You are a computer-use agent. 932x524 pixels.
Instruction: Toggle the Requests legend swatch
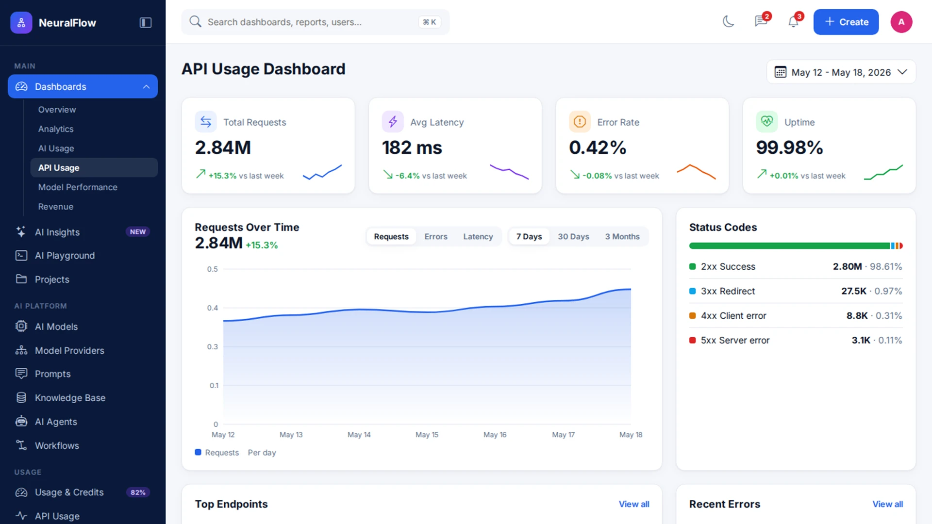coord(198,452)
